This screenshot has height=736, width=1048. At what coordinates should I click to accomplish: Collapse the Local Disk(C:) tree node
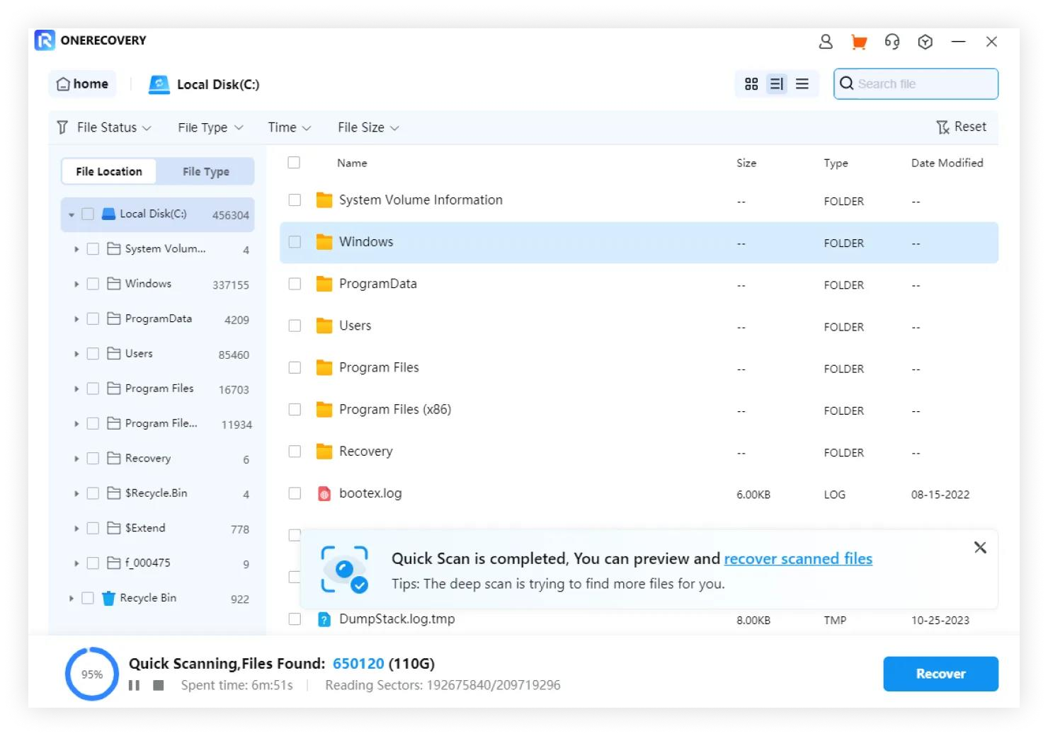coord(72,214)
